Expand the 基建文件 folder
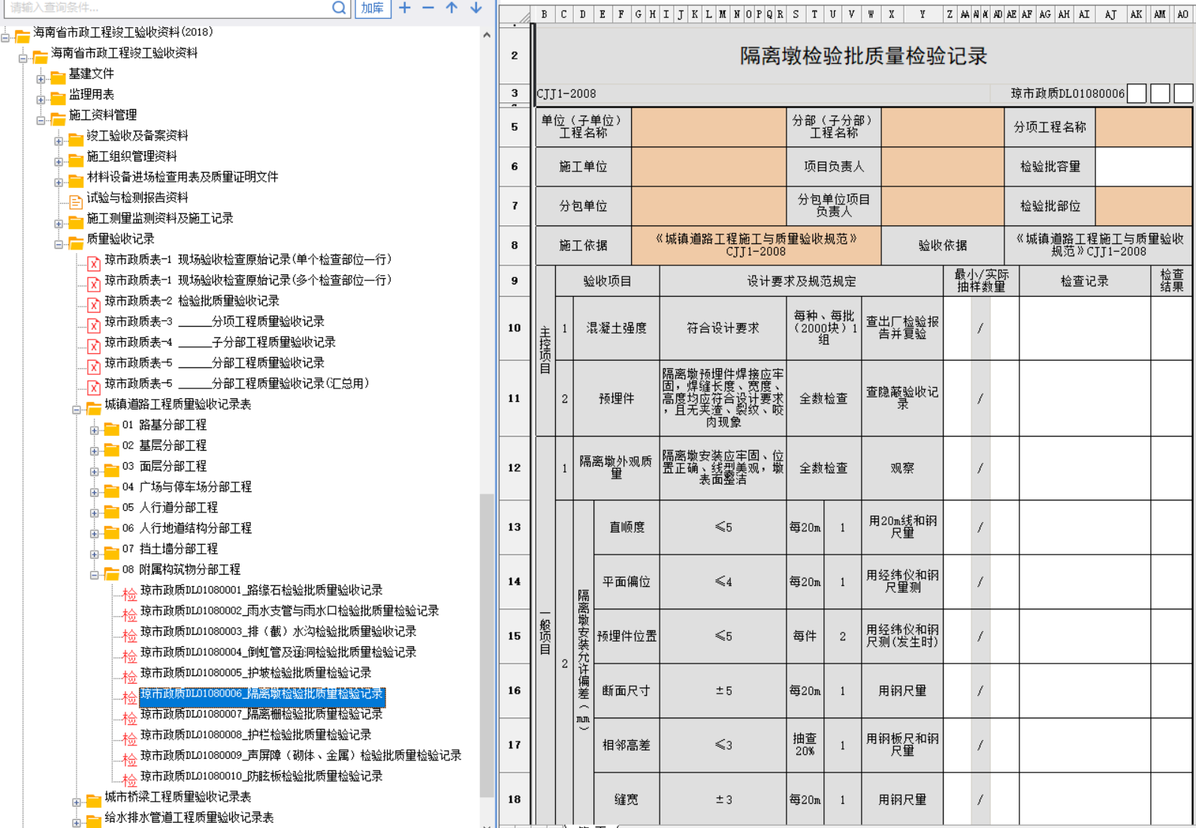The width and height of the screenshot is (1196, 828). tap(41, 79)
